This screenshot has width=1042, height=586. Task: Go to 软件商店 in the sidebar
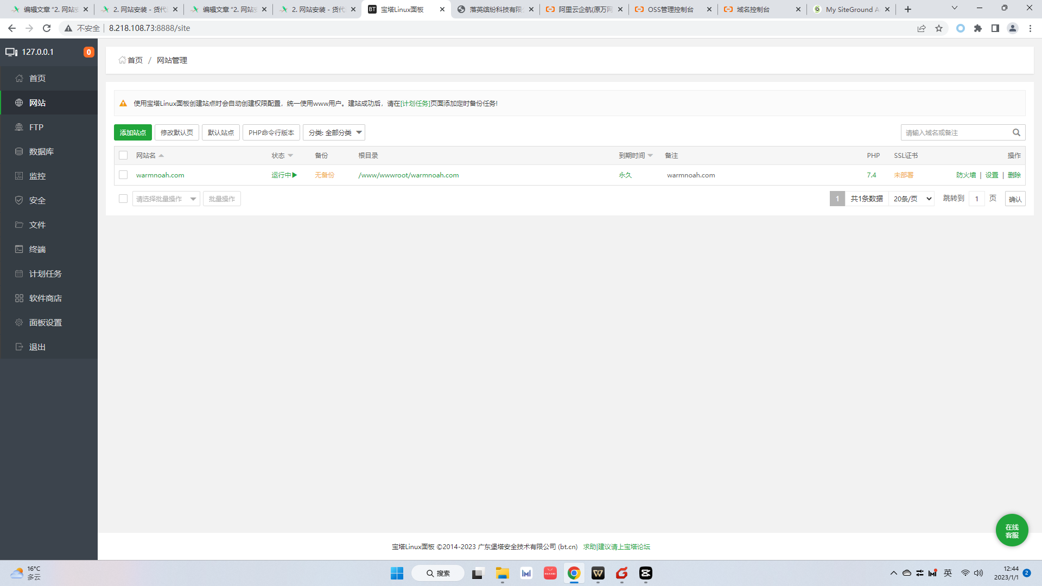tap(45, 298)
